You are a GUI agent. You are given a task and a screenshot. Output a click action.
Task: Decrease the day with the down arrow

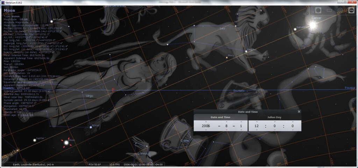click(241, 130)
